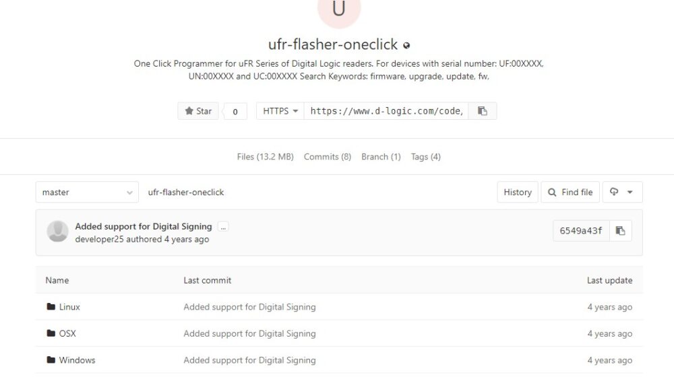Click developer25's avatar image
The height and width of the screenshot is (379, 674).
tap(57, 232)
